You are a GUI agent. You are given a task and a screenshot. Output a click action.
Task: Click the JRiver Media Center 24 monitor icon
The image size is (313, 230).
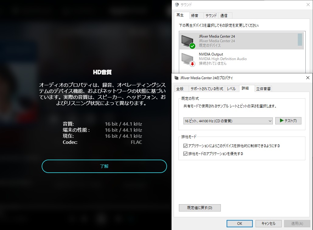click(x=188, y=42)
